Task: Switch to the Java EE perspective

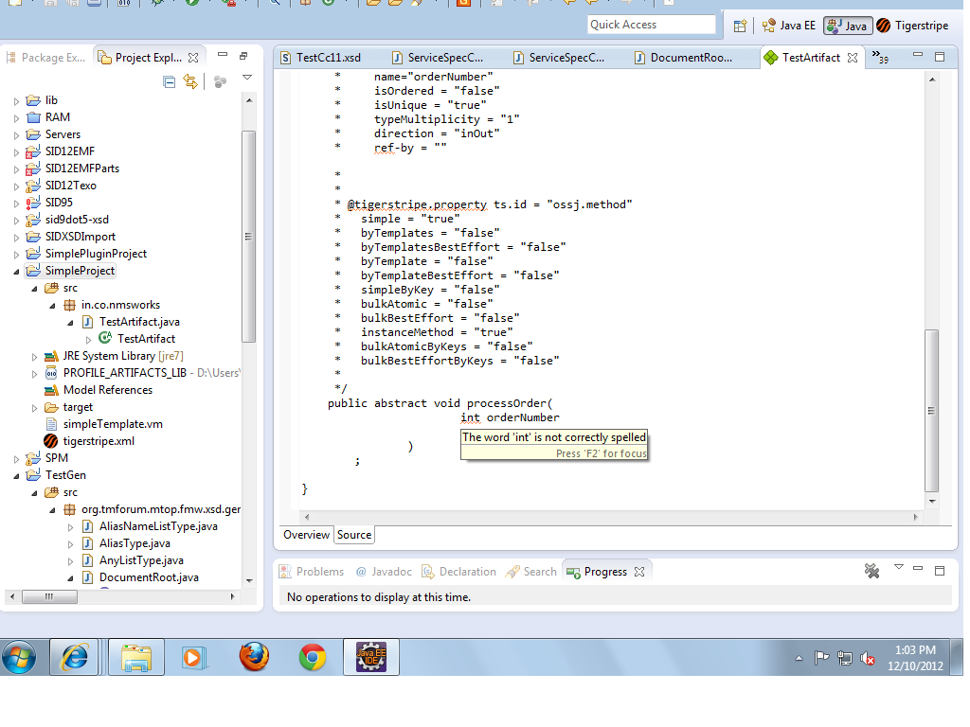Action: (x=789, y=26)
